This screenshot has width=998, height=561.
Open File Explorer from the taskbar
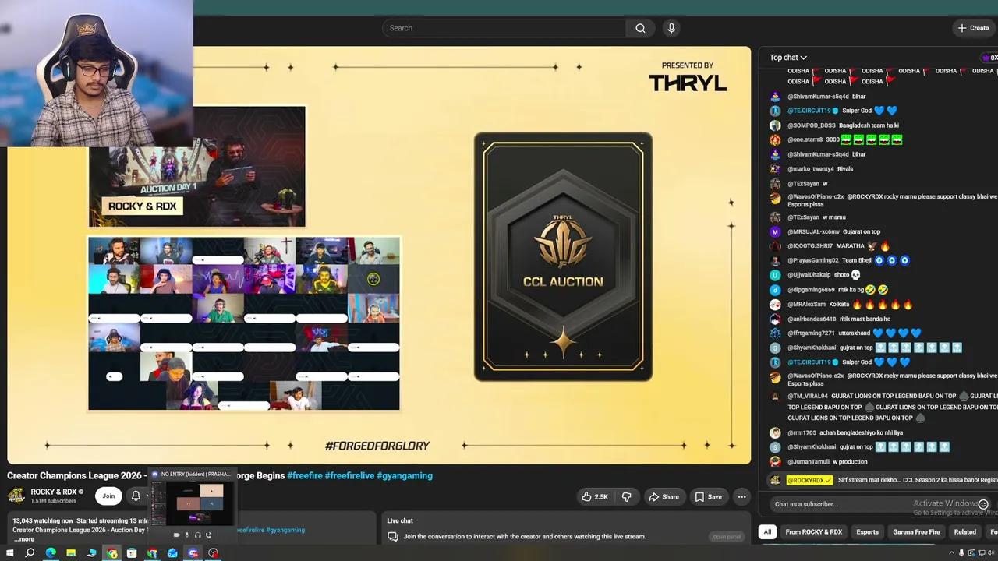click(71, 553)
